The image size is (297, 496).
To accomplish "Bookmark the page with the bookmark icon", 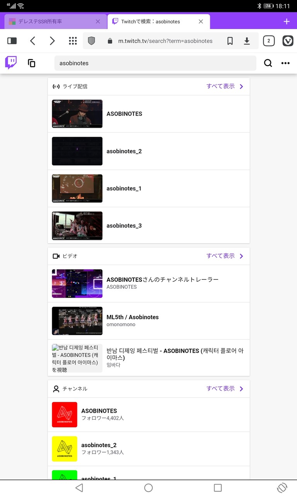I will pyautogui.click(x=230, y=41).
